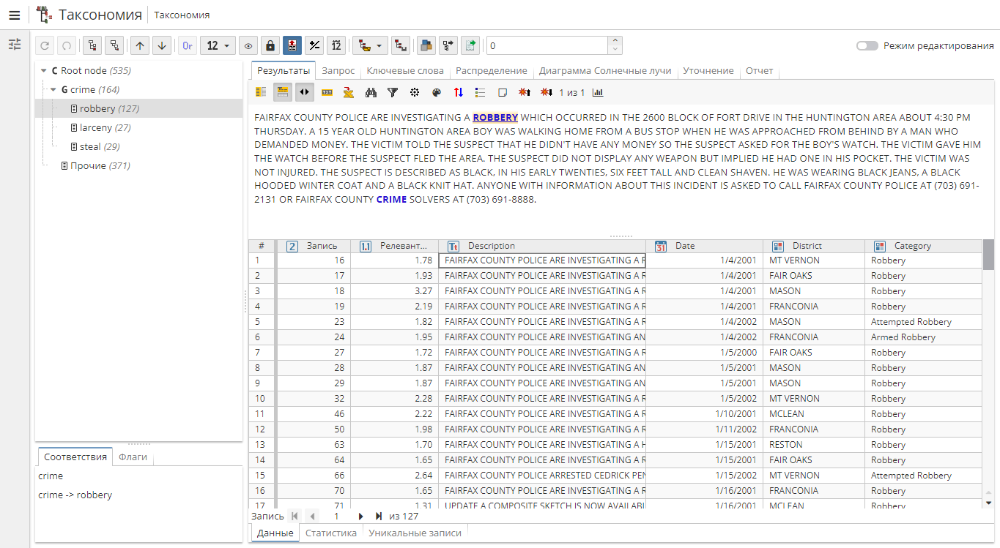The image size is (1000, 548).
Task: Click the export document green arrow icon
Action: click(x=470, y=45)
